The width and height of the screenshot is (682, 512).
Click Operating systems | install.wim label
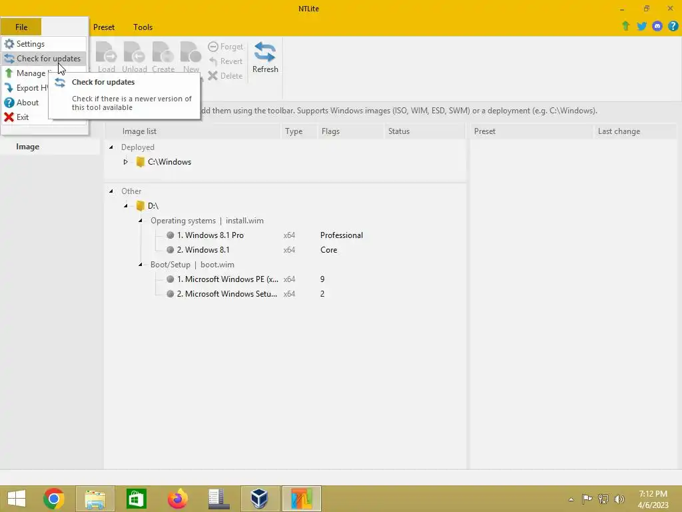[207, 221]
